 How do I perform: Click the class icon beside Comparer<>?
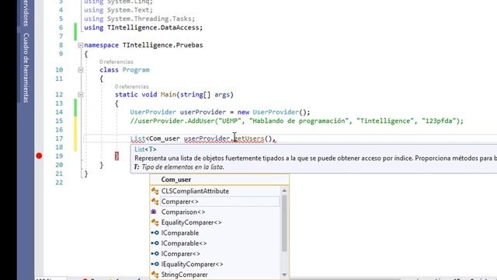pyautogui.click(x=155, y=201)
